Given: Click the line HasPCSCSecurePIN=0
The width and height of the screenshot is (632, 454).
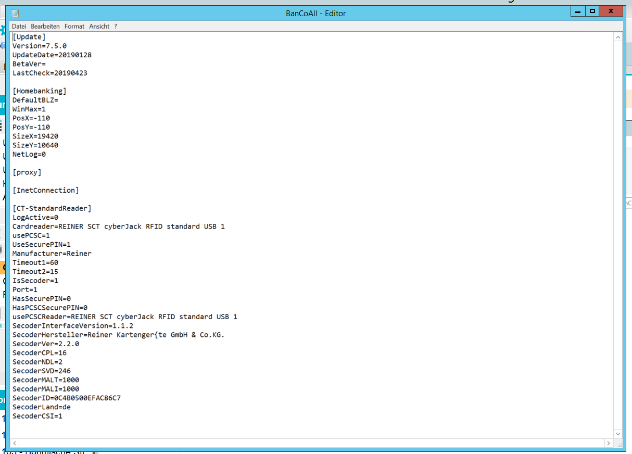Looking at the screenshot, I should 50,308.
